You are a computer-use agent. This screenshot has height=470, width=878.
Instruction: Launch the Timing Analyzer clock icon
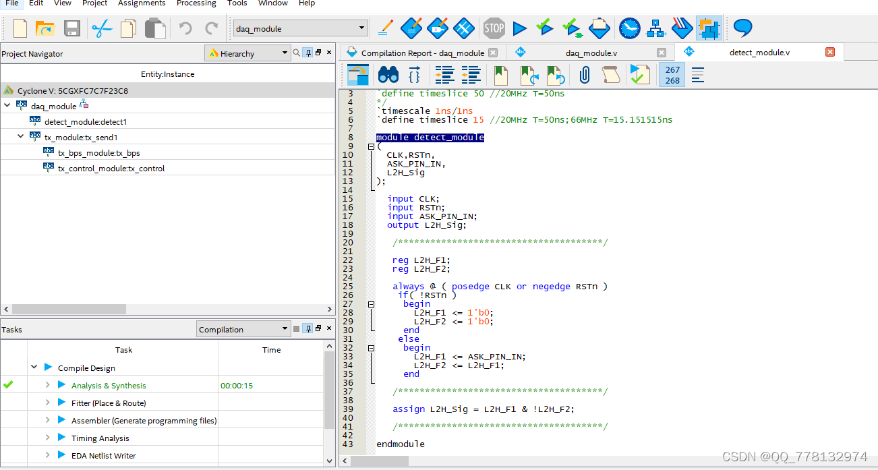coord(629,28)
